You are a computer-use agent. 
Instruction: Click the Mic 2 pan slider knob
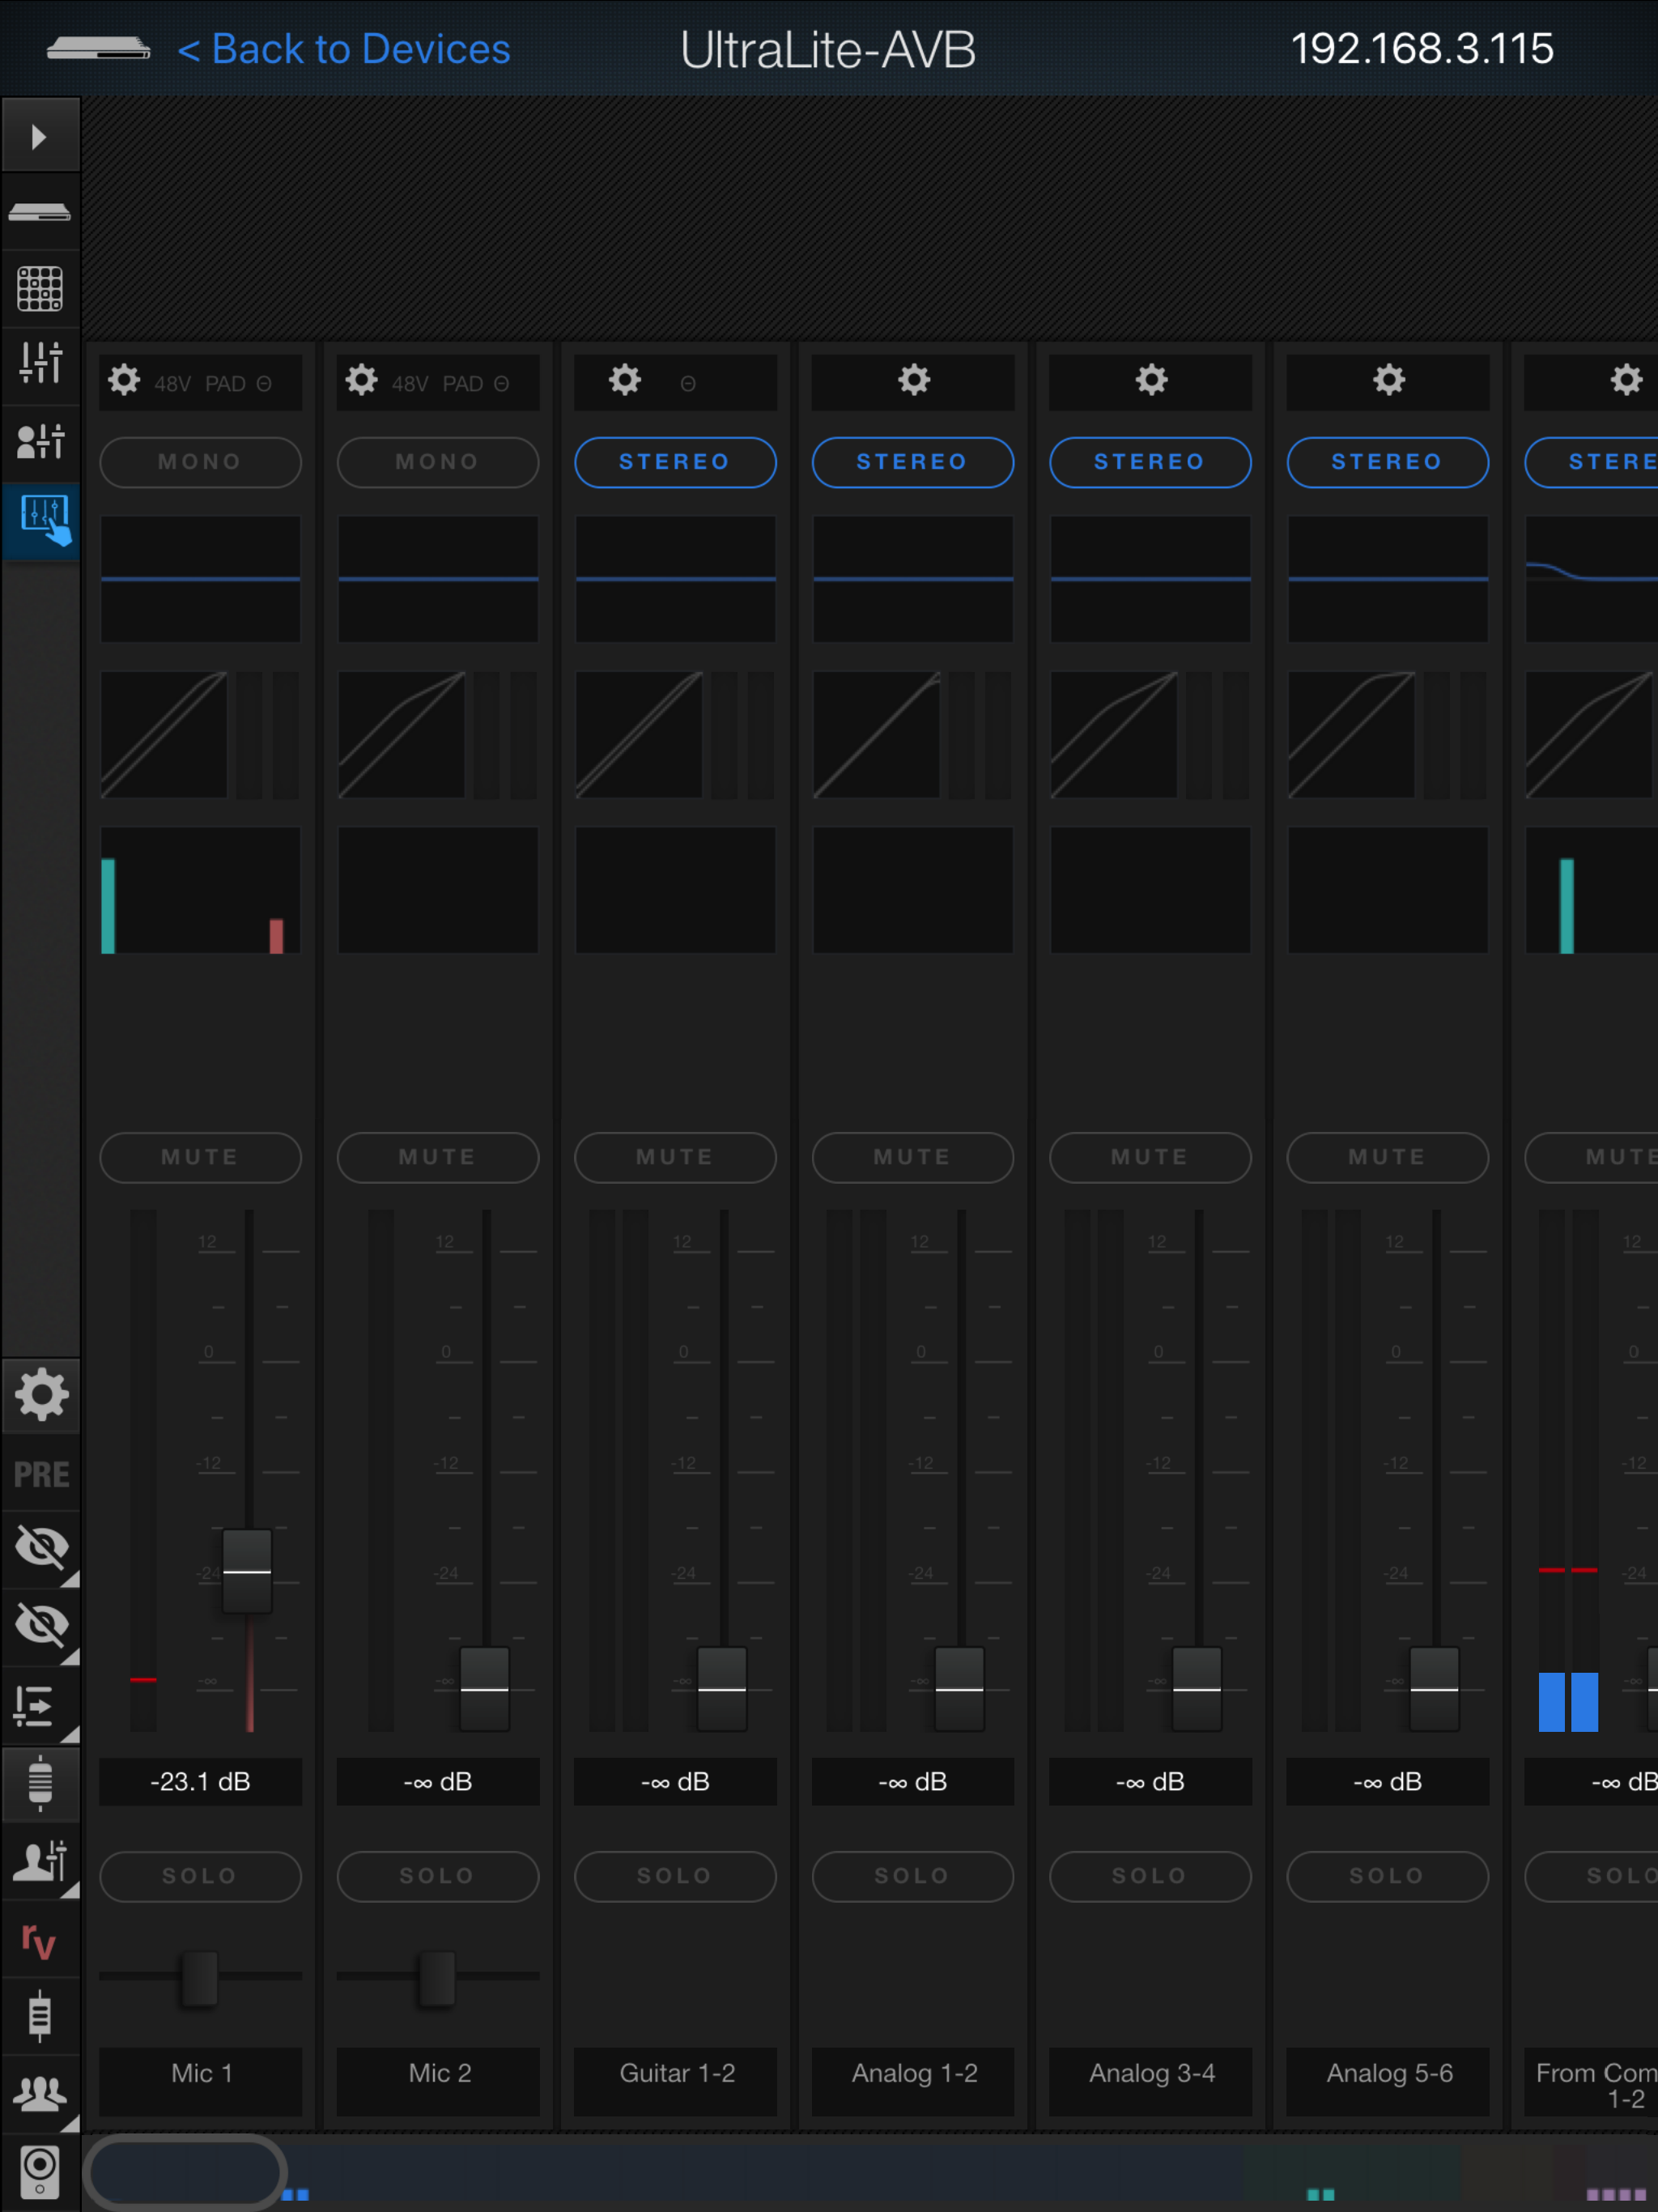tap(437, 1977)
